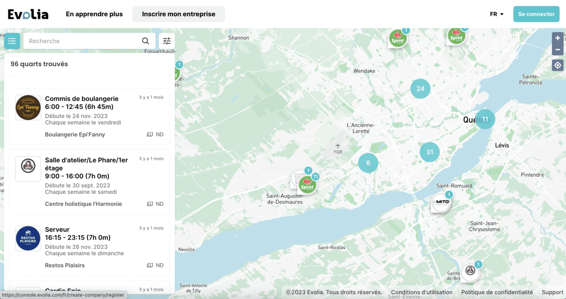This screenshot has height=299, width=566.
Task: Click the search magnifier icon
Action: click(146, 41)
